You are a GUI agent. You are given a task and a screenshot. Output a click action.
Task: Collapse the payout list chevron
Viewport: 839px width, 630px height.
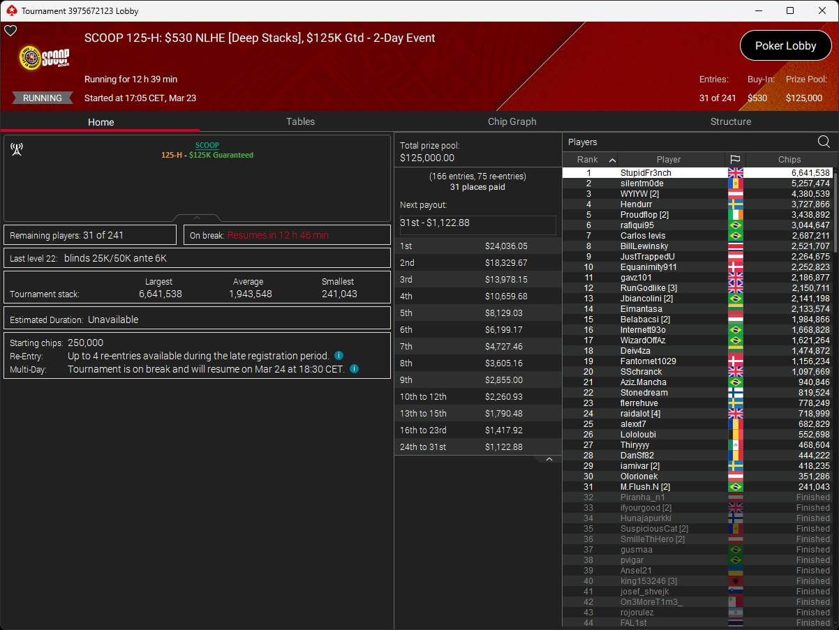point(549,459)
